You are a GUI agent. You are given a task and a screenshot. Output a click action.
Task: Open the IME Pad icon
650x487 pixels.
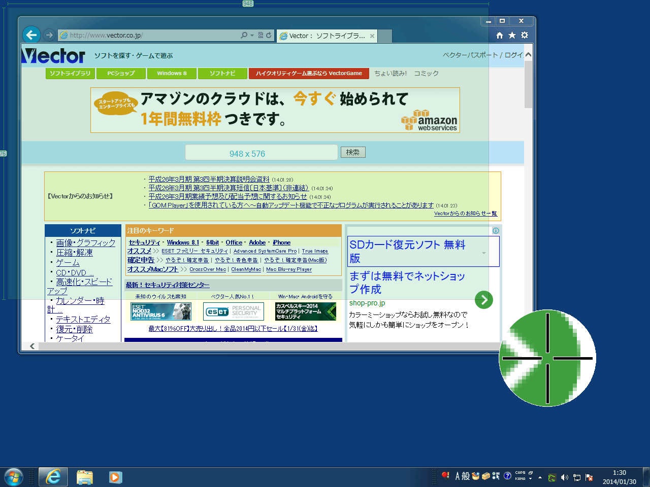point(476,476)
